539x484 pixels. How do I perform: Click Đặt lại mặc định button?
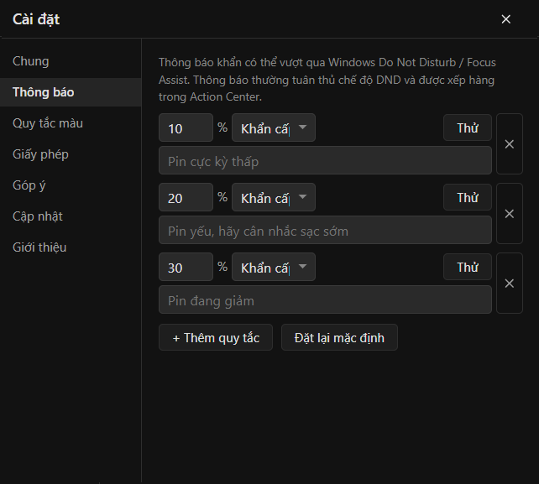pyautogui.click(x=339, y=337)
